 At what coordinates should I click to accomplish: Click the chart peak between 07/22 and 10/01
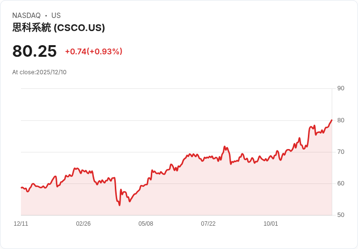click(x=224, y=147)
